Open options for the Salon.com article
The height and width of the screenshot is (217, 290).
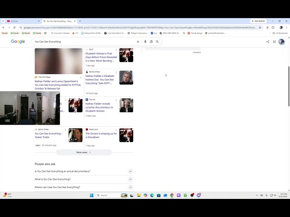(116, 130)
